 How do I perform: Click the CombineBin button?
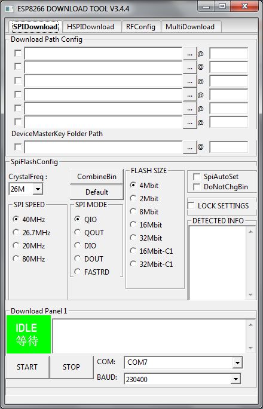97,177
